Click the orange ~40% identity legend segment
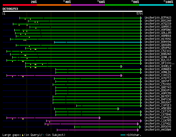 pyautogui.click(x=54, y=5)
